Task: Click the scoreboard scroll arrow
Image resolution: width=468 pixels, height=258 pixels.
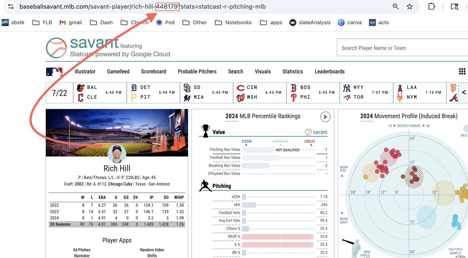Action: pyautogui.click(x=463, y=93)
